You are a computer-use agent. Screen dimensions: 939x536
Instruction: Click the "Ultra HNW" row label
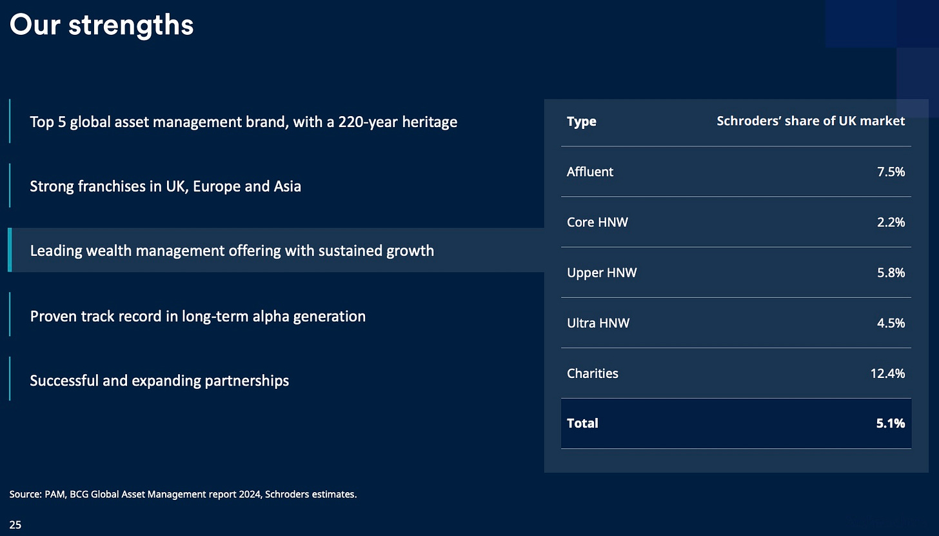[x=598, y=323]
